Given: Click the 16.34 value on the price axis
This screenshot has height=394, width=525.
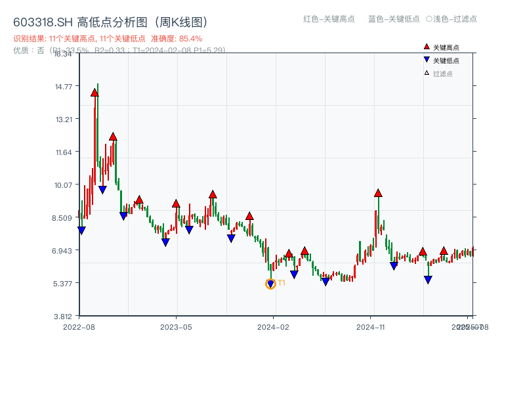Looking at the screenshot, I should 66,55.
